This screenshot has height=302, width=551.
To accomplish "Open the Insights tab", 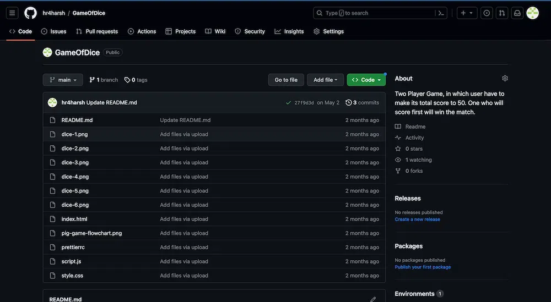I will [x=289, y=31].
